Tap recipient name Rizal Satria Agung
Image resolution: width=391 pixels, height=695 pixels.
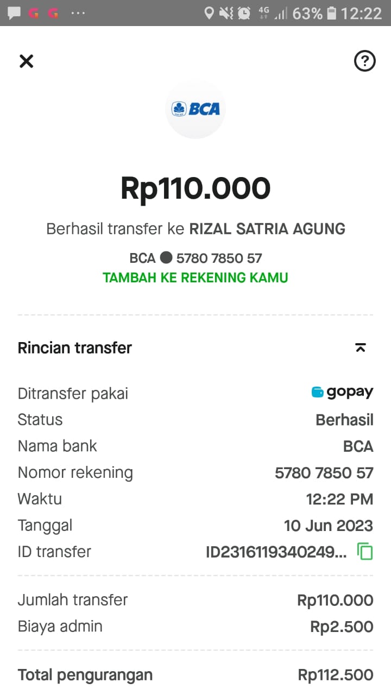(267, 229)
